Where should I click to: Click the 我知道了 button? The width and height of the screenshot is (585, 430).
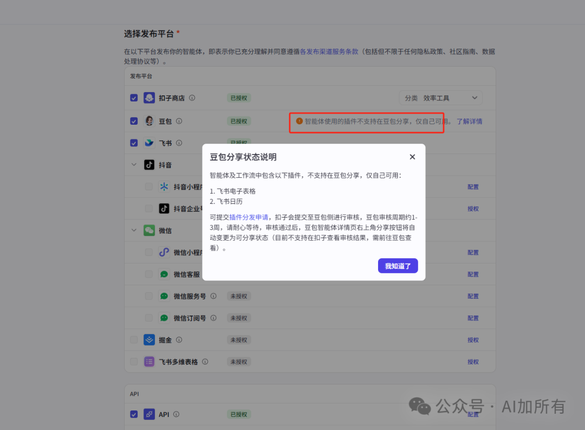(x=398, y=266)
